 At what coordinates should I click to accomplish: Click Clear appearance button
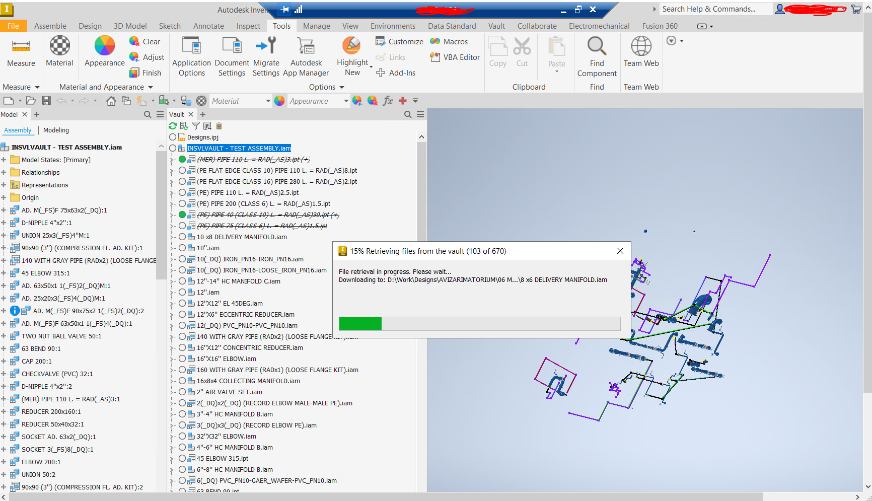(x=144, y=42)
